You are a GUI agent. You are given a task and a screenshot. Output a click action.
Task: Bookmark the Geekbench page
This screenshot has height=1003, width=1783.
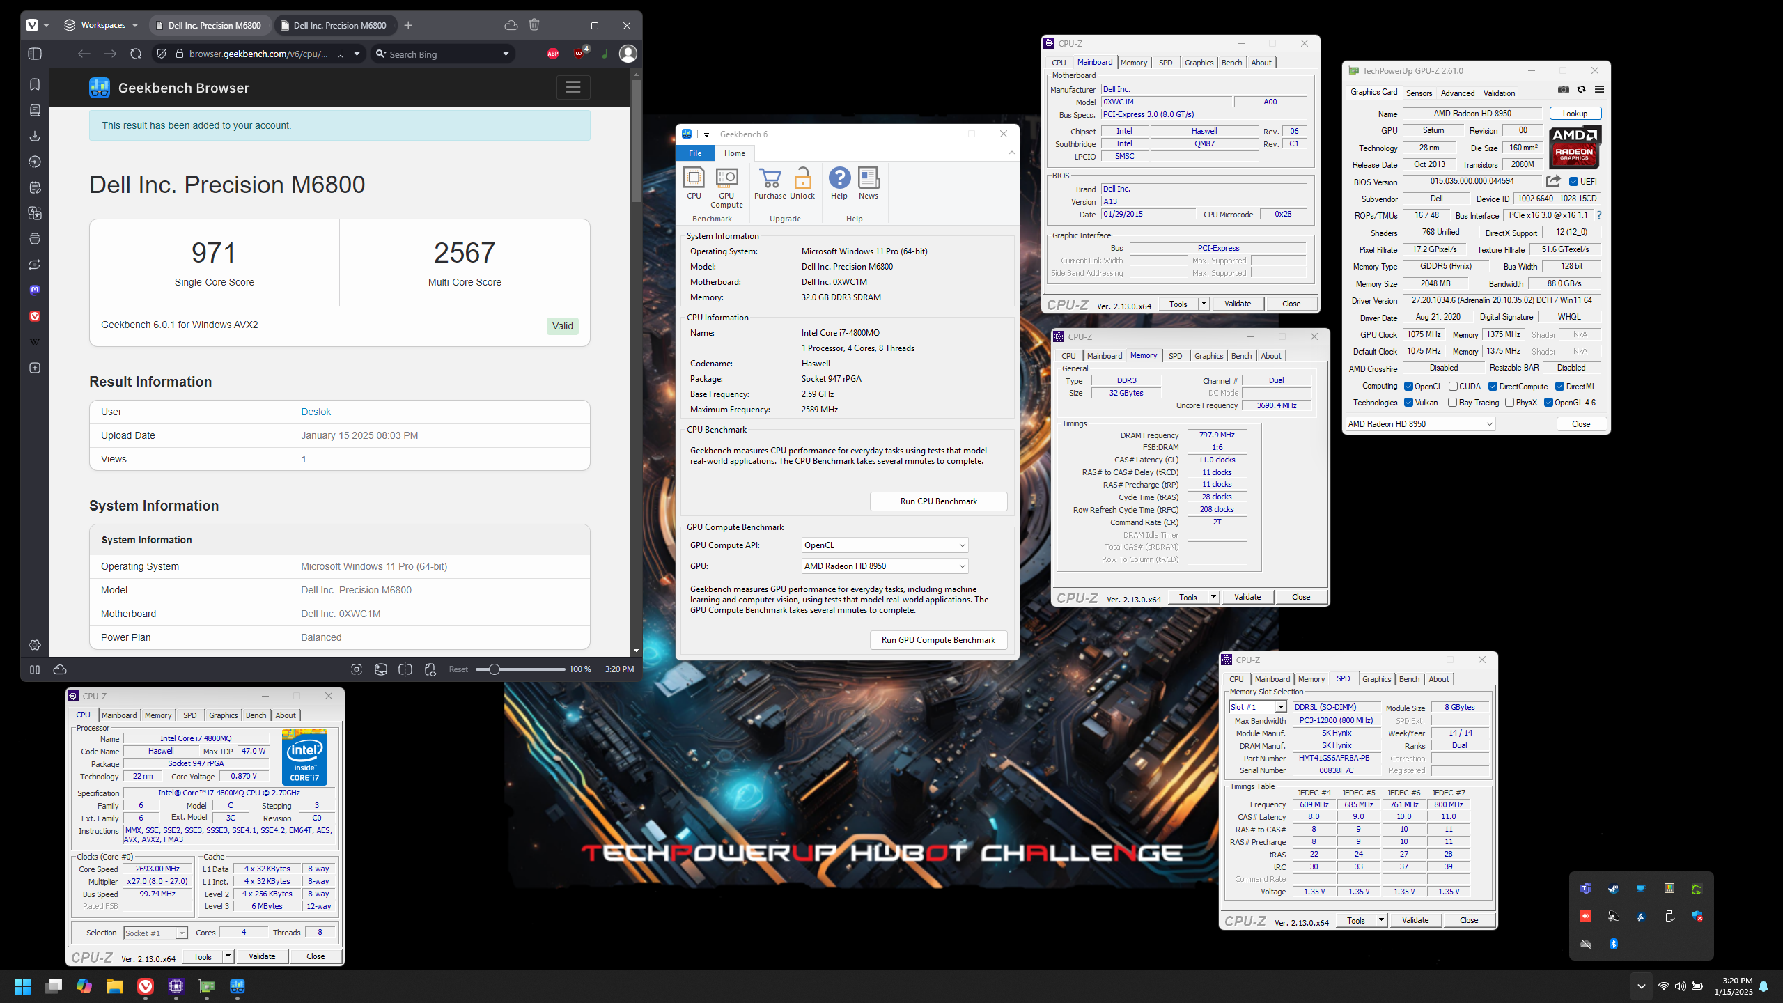(341, 54)
